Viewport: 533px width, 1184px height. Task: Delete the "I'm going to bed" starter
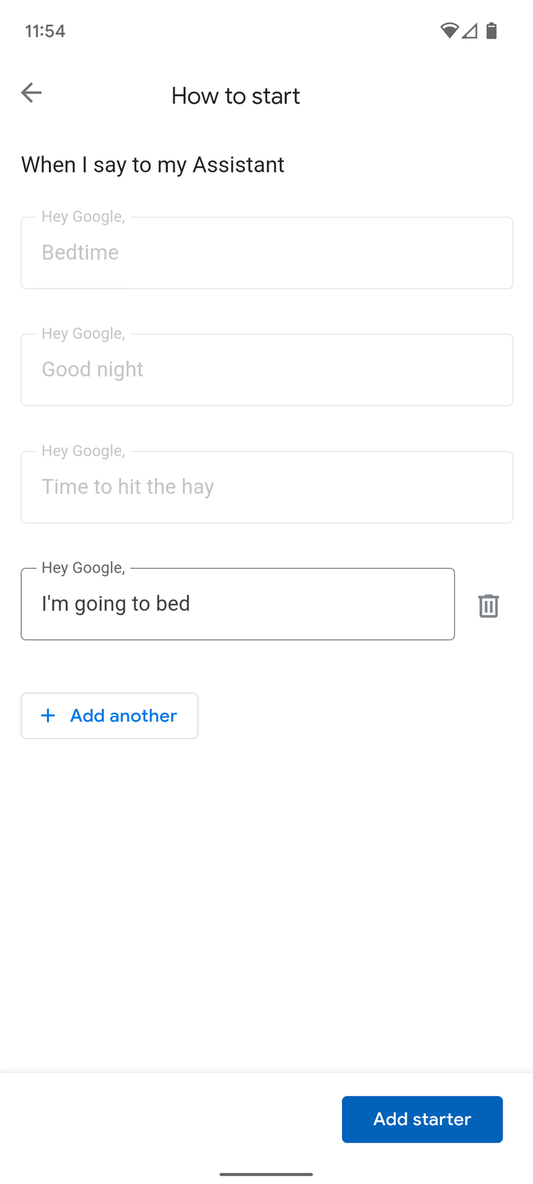pos(488,605)
